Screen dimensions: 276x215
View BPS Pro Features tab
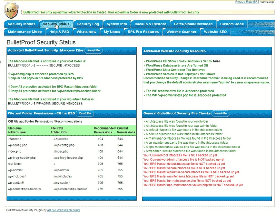point(143,32)
